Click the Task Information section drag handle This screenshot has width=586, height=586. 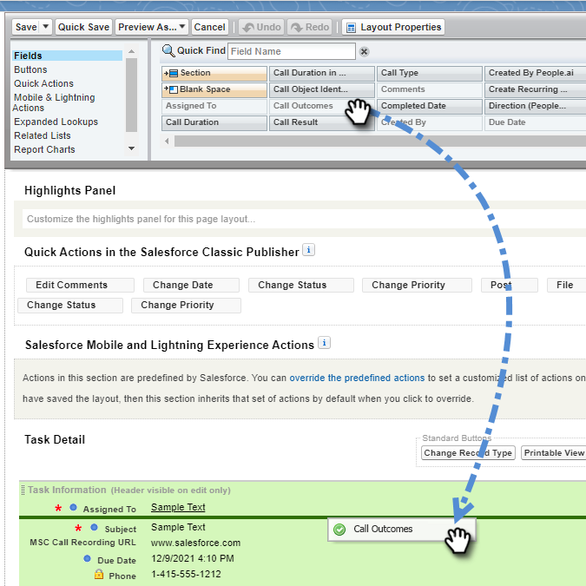coord(23,490)
